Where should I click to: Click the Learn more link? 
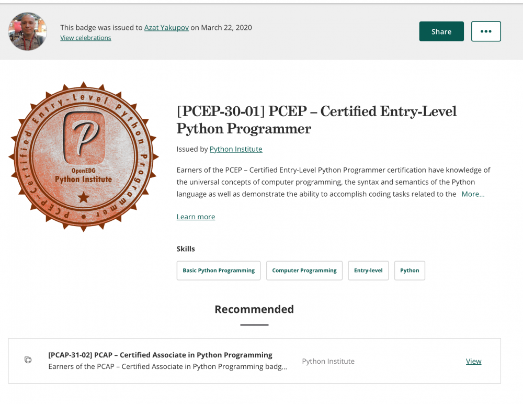tap(196, 217)
